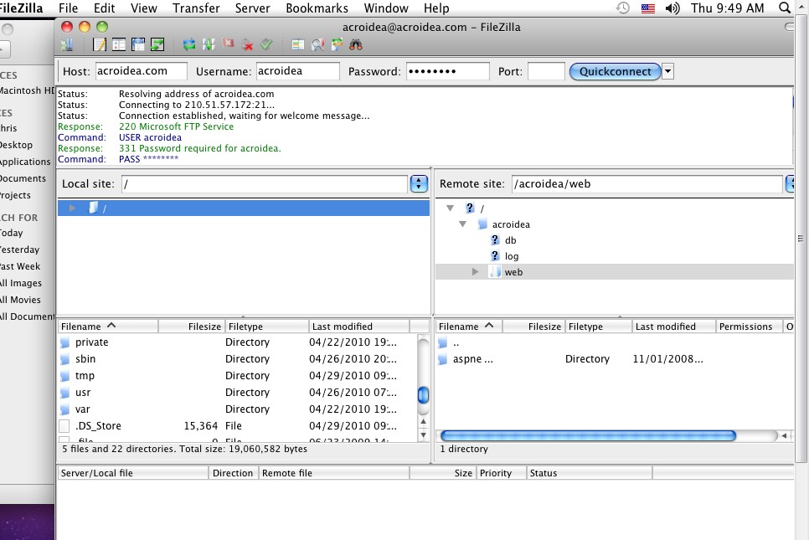Viewport: 809px width, 540px height.
Task: Toggle directory comparison icon
Action: click(297, 45)
